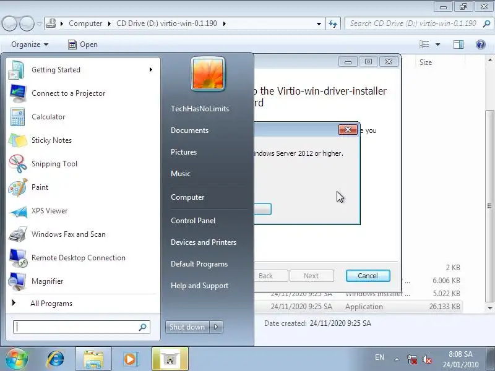495x371 pixels.
Task: Open Control Panel from Start menu
Action: pos(193,221)
